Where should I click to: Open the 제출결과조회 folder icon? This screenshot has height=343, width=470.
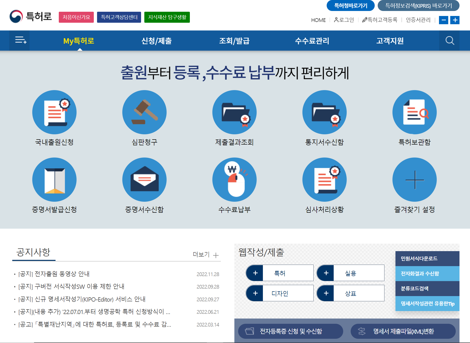(x=234, y=112)
